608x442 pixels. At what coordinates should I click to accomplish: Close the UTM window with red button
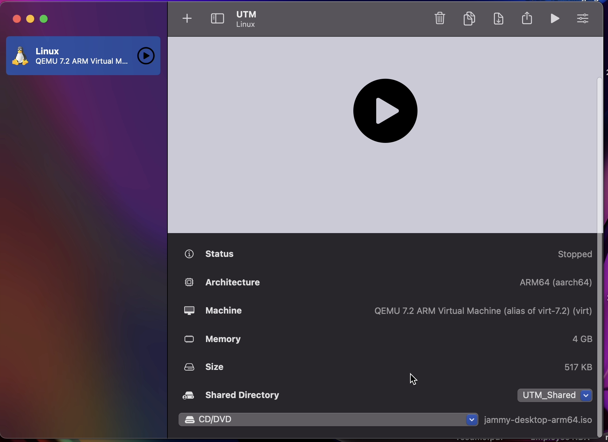(x=17, y=19)
